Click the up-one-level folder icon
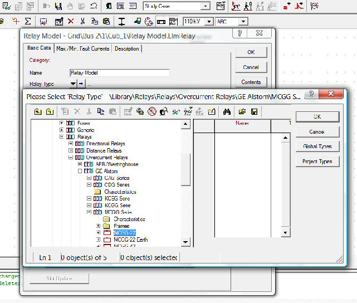The width and height of the screenshot is (357, 303). [37, 111]
